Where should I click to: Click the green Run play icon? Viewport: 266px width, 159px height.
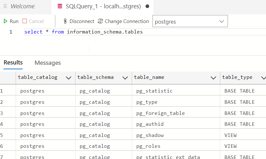[5, 21]
